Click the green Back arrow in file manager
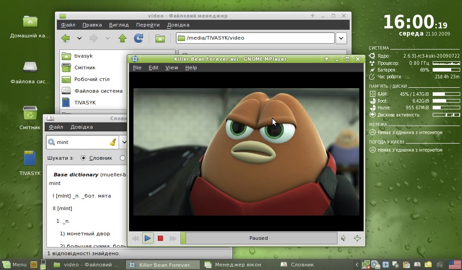 (x=65, y=38)
